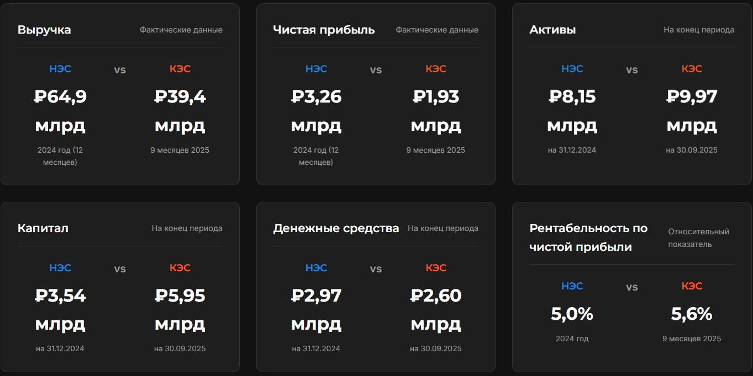
Task: Click "На конец периода" in the Активы card
Action: [699, 30]
